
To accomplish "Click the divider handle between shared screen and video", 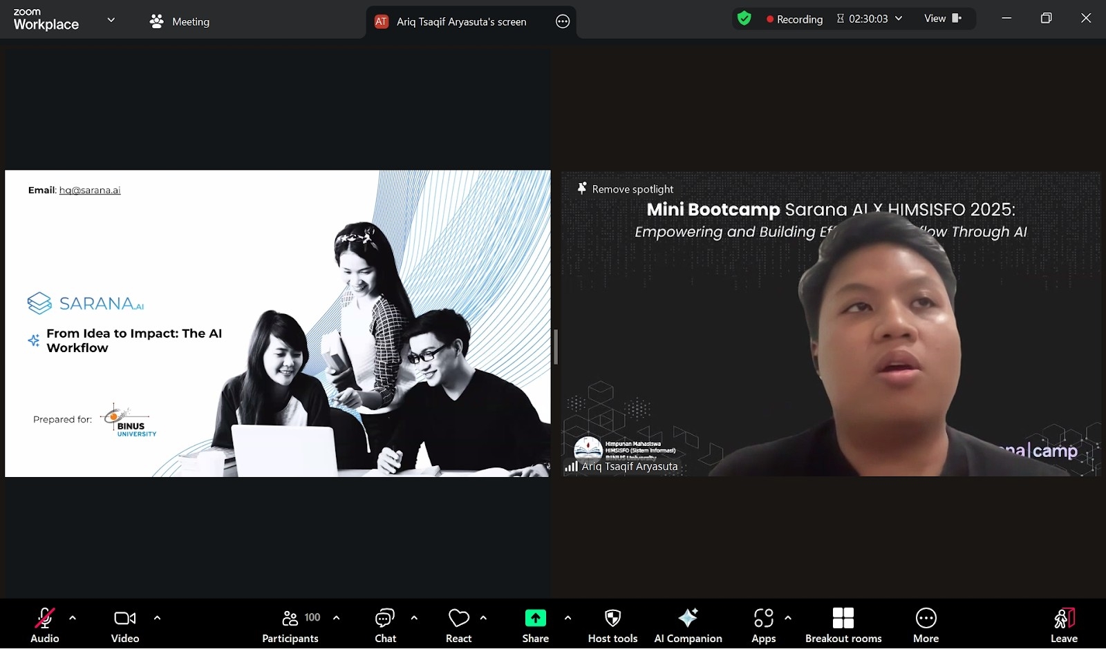I will click(x=555, y=347).
